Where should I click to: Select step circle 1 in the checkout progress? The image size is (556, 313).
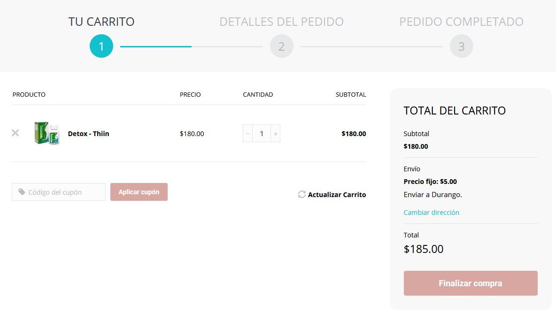pyautogui.click(x=101, y=46)
